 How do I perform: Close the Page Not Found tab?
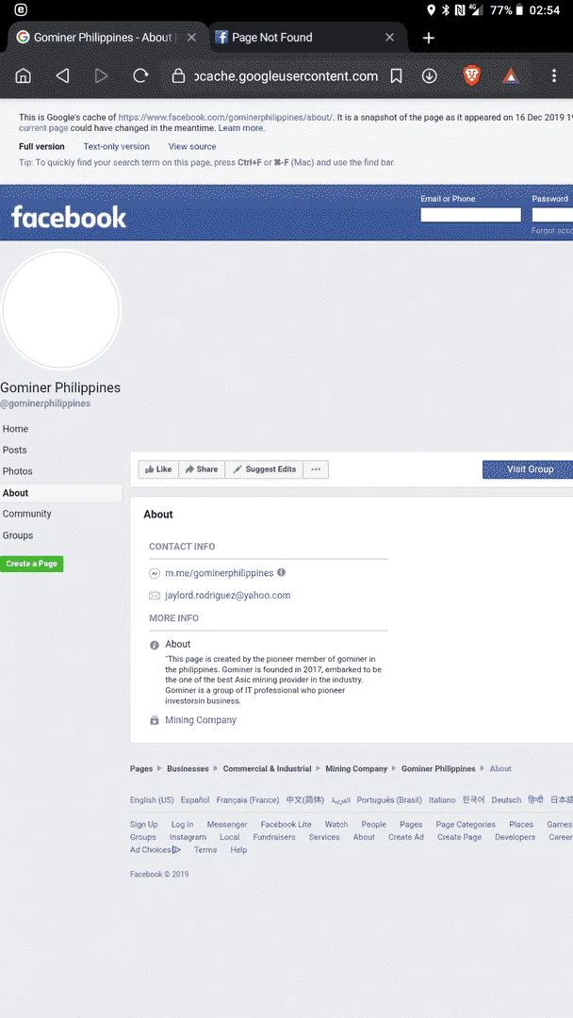389,38
